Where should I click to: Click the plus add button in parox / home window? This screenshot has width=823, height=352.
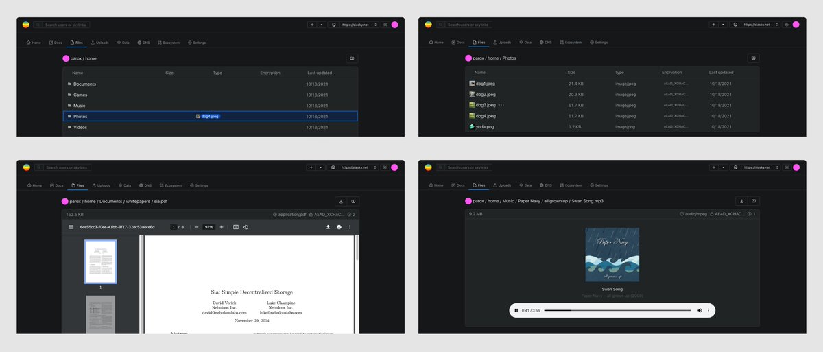pyautogui.click(x=312, y=25)
